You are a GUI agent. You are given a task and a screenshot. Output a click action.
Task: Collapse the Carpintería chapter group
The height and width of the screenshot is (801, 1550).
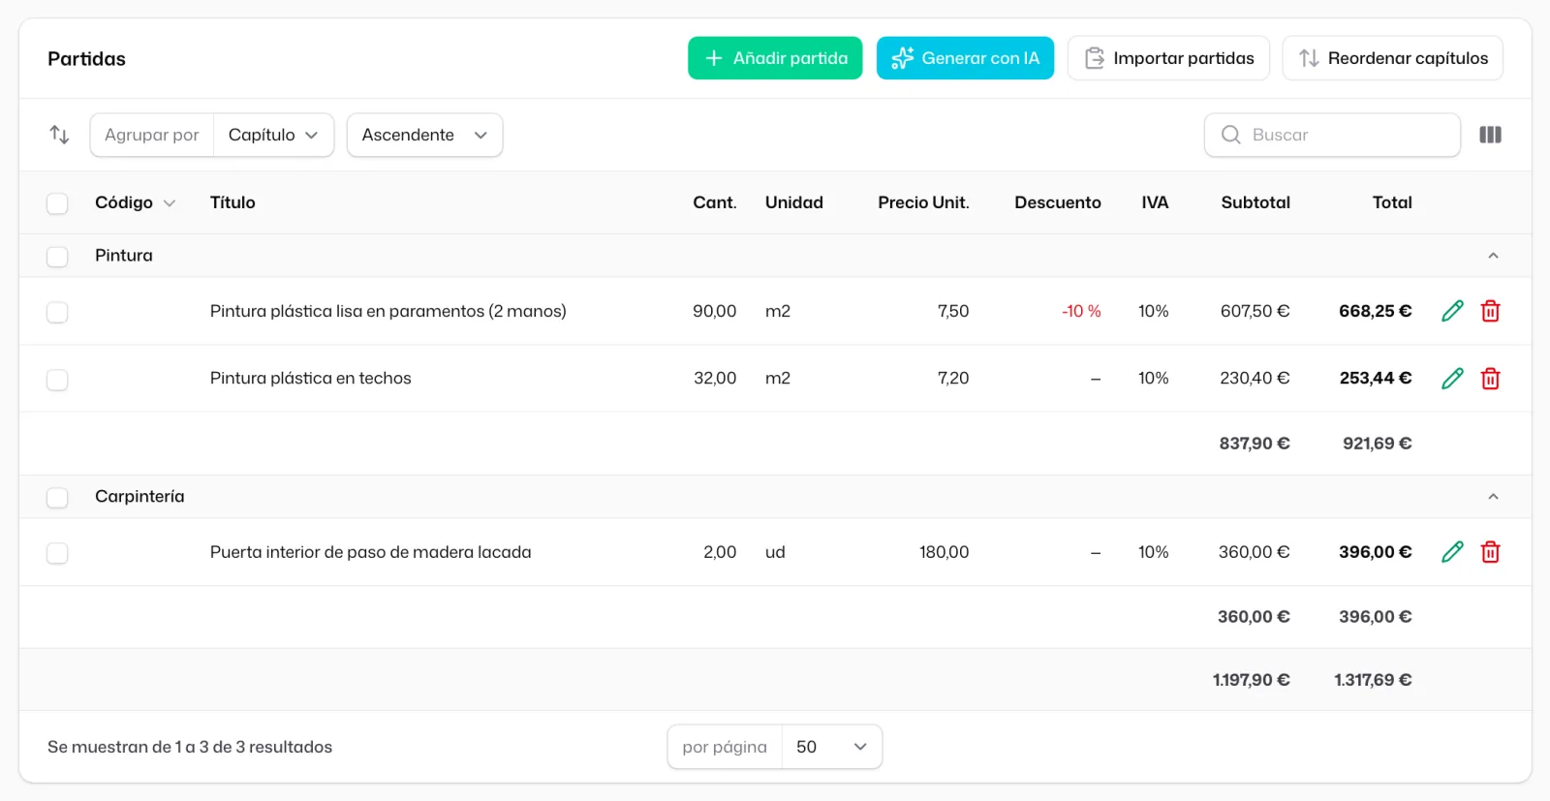(1493, 497)
